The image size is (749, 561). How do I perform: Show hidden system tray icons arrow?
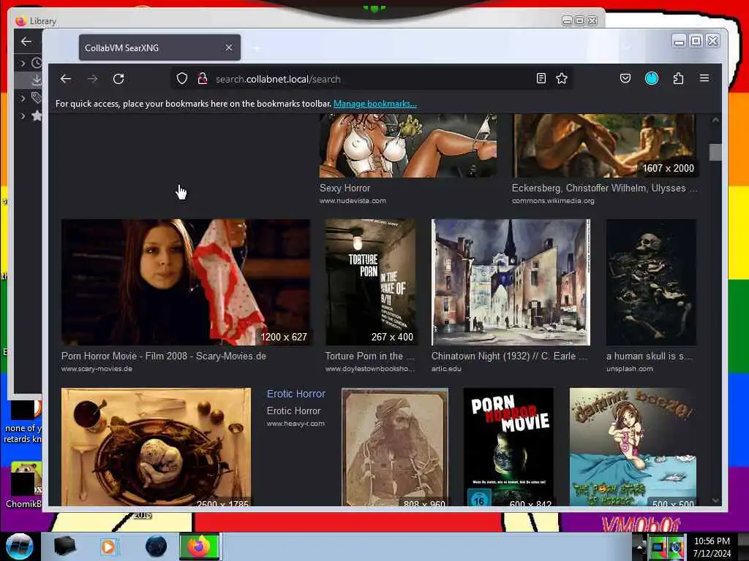639,547
